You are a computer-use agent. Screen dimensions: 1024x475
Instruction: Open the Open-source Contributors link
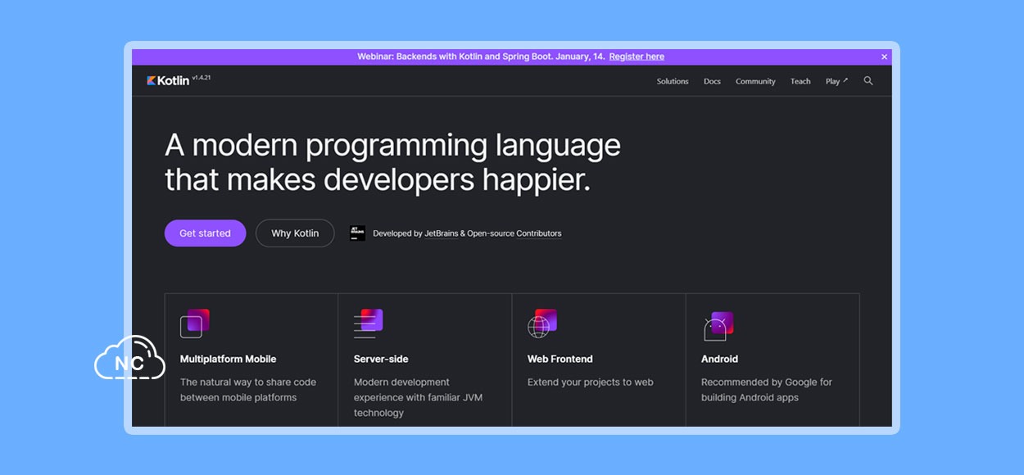pos(514,233)
